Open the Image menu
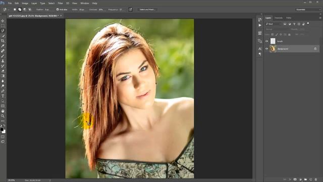 pyautogui.click(x=25, y=4)
